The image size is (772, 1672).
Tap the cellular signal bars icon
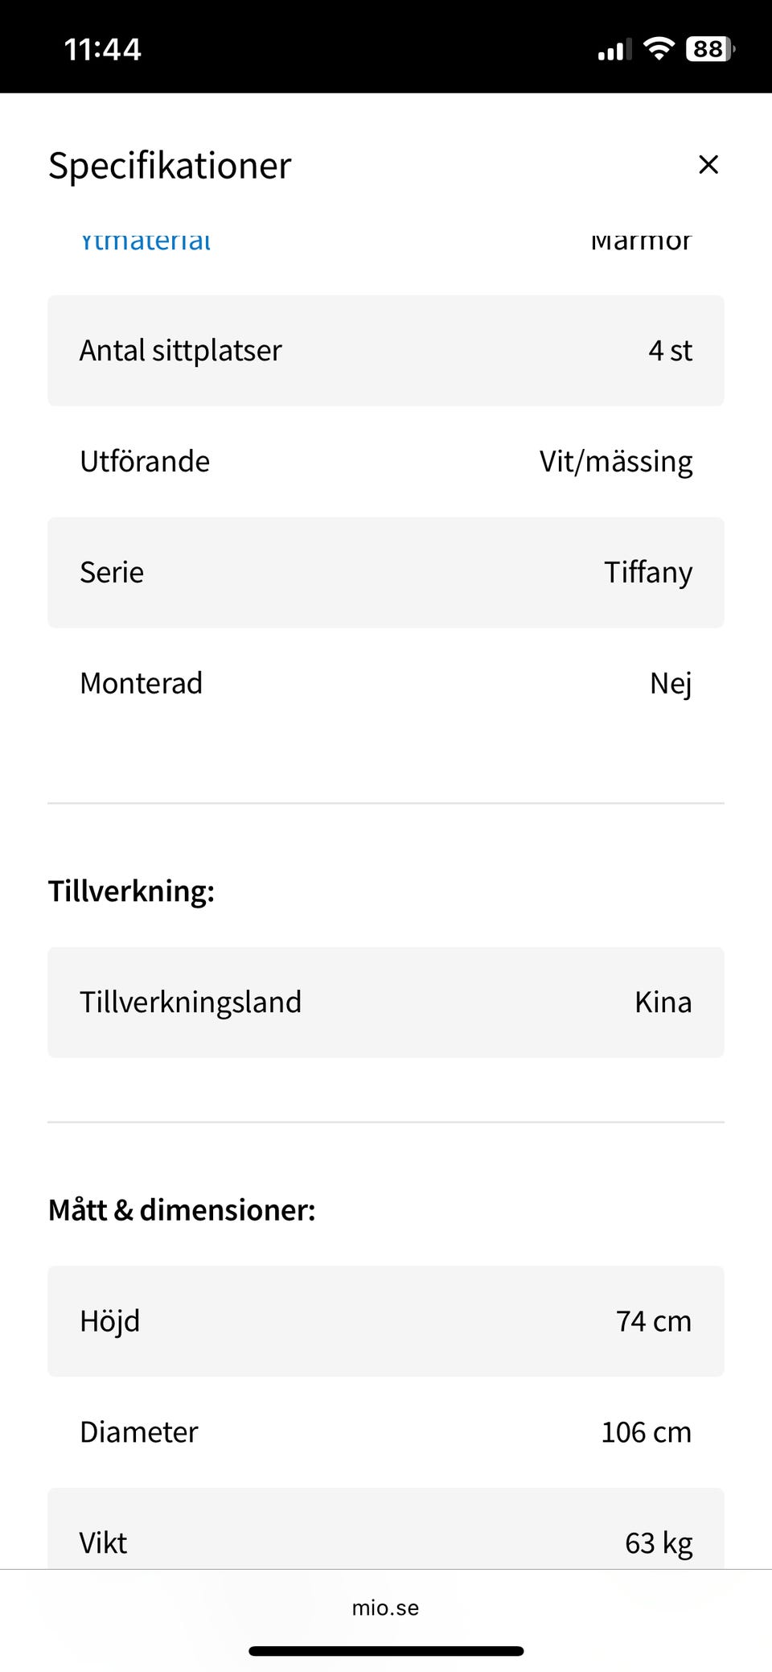[x=614, y=51]
